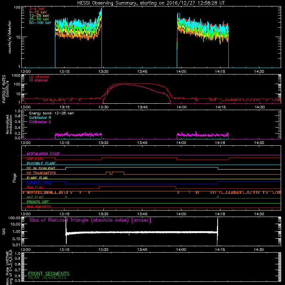Click the ECLIPSE_FLAG label
This screenshot has height=285, width=285.
tap(39, 183)
